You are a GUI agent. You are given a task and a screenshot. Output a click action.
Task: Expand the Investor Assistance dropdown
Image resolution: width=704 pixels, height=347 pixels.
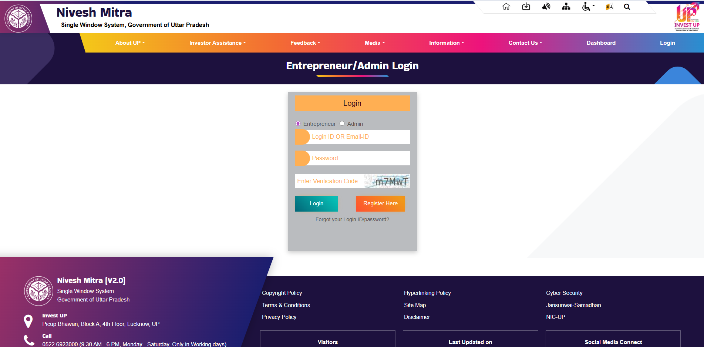[x=217, y=43]
